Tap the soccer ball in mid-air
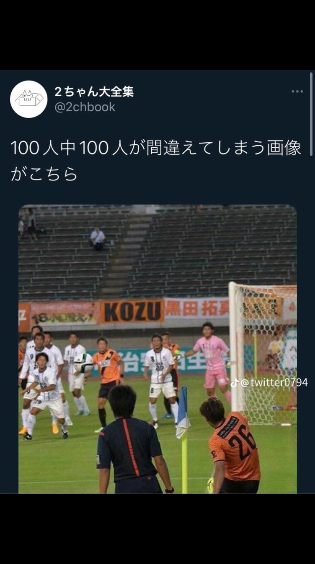Screen dimensions: 315x564 [83, 363]
